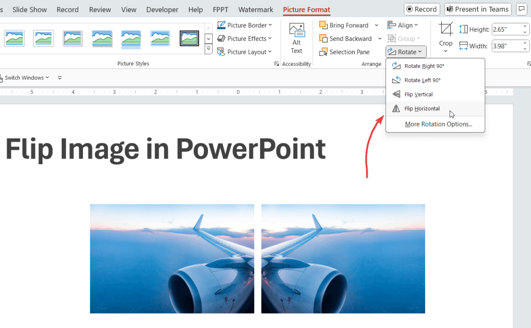Open Picture Border options
Screen dimensions: 531x328
click(244, 24)
